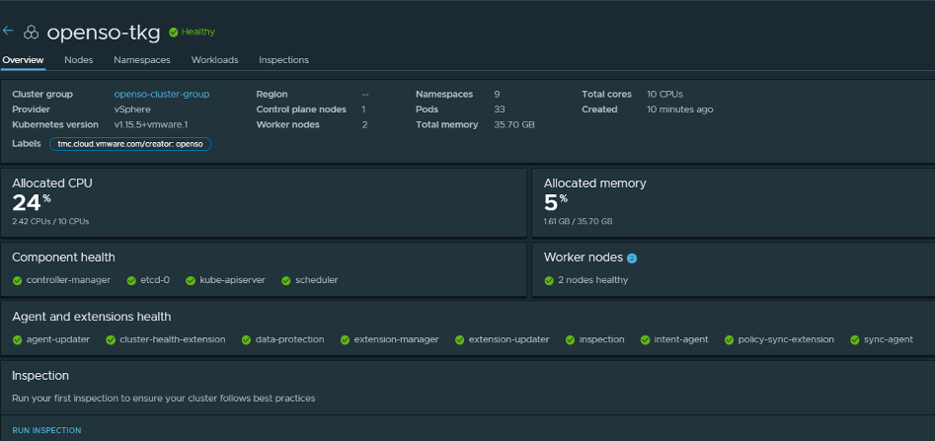Image resolution: width=935 pixels, height=441 pixels.
Task: Click the 2 nodes healthy check icon
Action: pyautogui.click(x=550, y=280)
